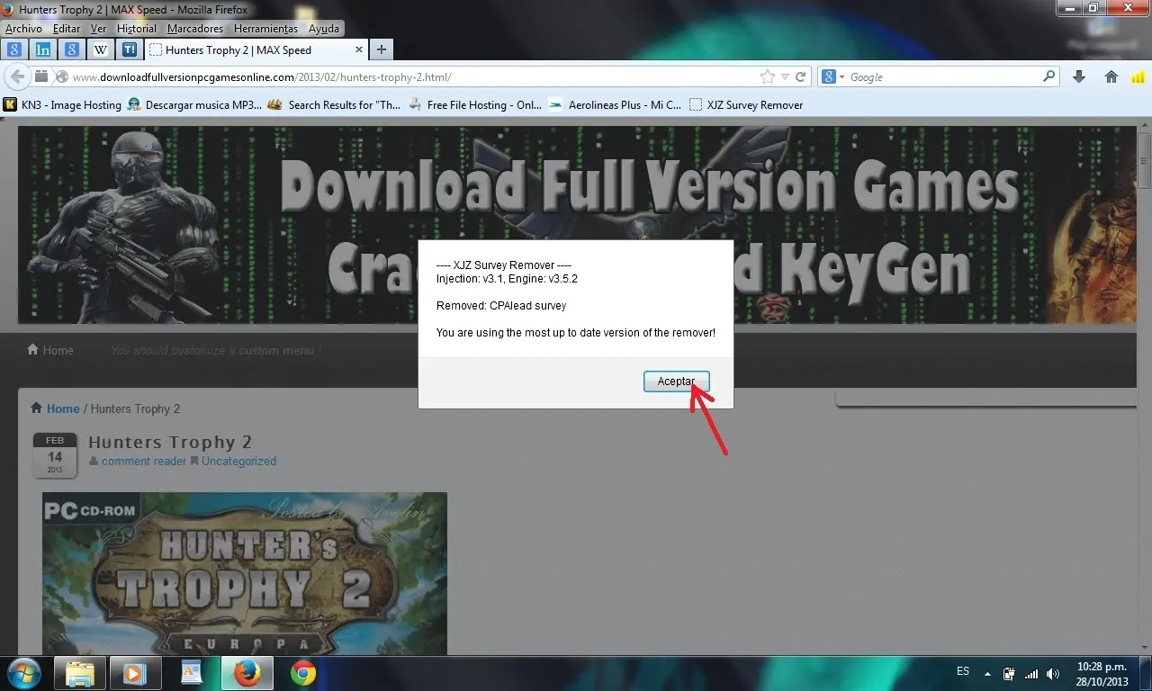Launch Google Chrome from the taskbar
This screenshot has width=1152, height=691.
coord(303,673)
